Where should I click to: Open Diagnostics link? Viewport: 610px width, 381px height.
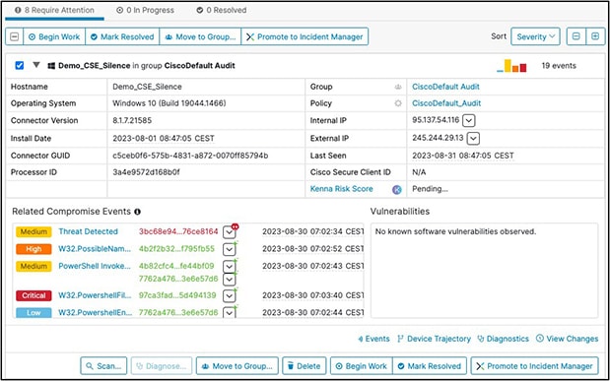(503, 339)
